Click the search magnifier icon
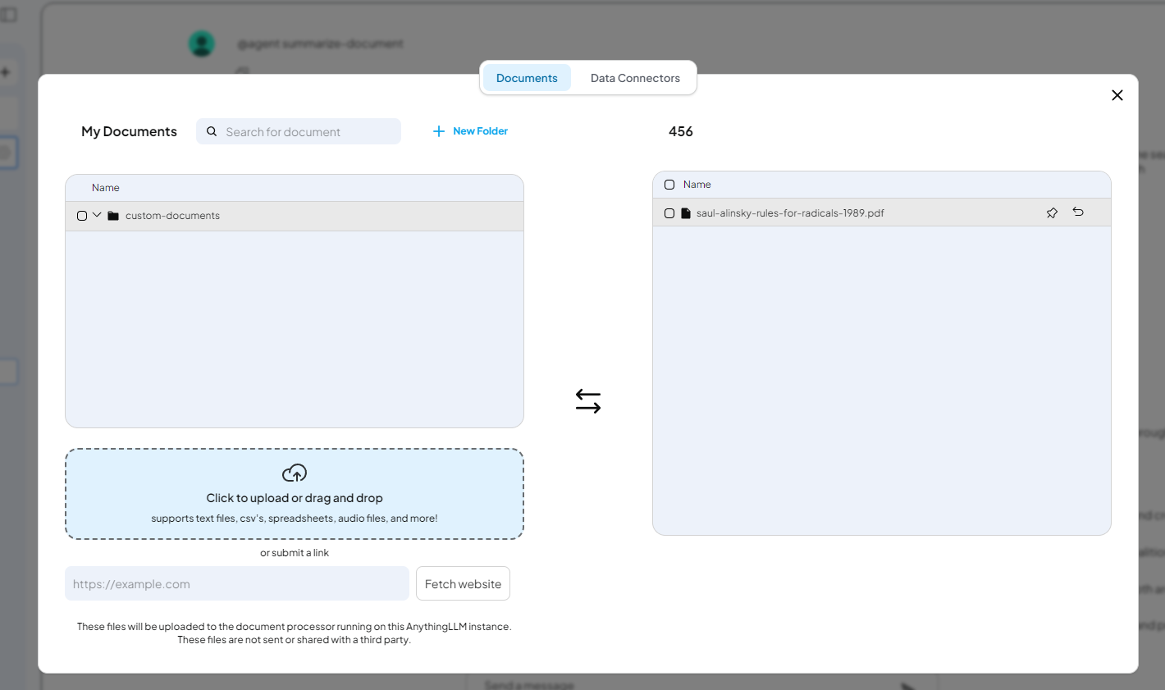 212,131
